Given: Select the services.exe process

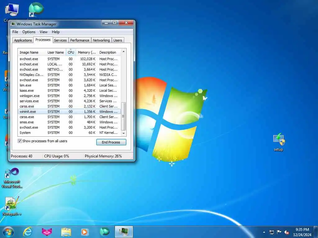Looking at the screenshot, I should pos(69,101).
